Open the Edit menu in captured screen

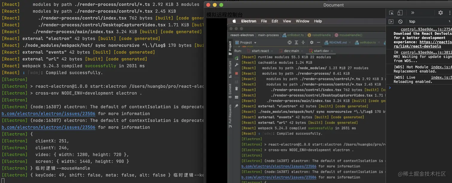click(275, 21)
